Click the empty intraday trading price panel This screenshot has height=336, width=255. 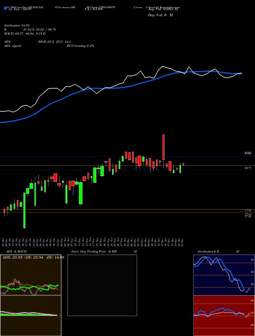(102, 285)
